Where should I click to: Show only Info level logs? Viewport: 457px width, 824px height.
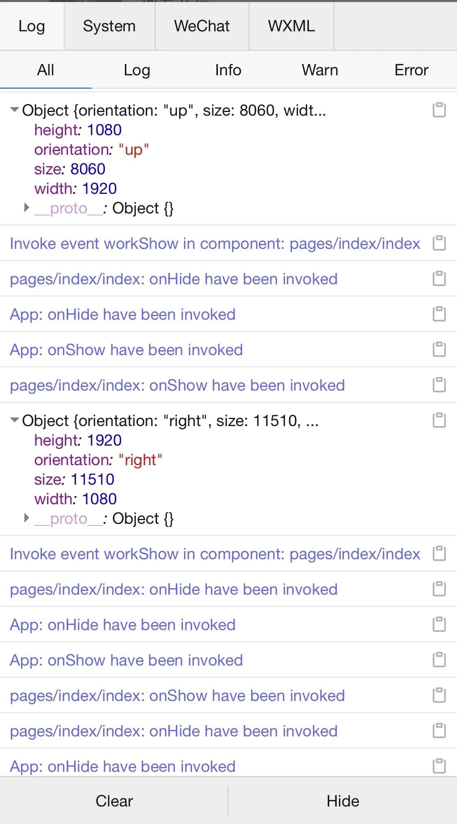pyautogui.click(x=228, y=70)
